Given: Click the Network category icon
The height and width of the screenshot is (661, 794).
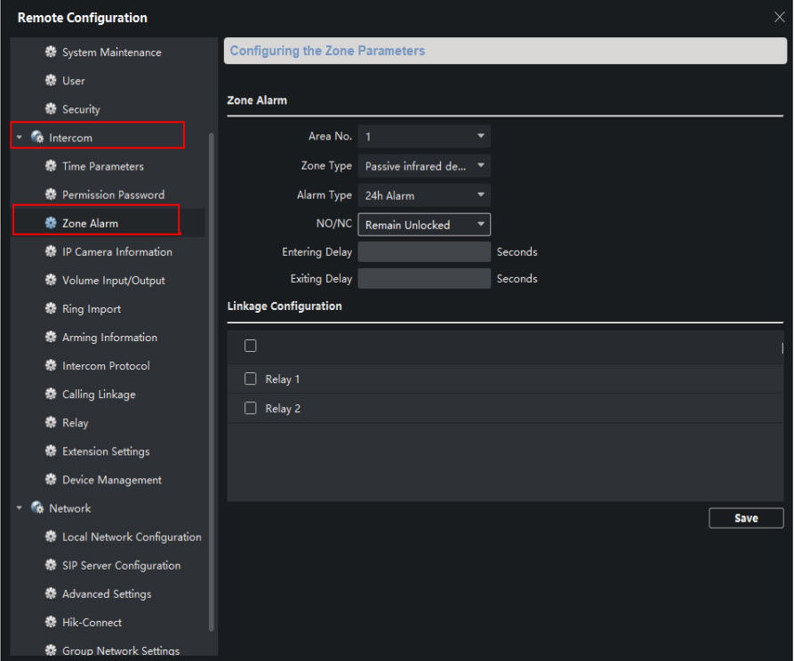Looking at the screenshot, I should click(37, 508).
